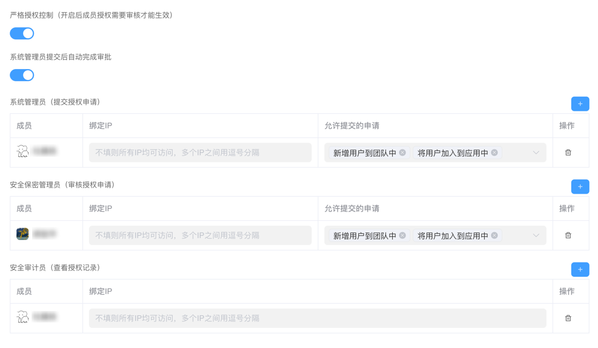Toggle the 严格授权控制 switch
598x348 pixels.
22,33
